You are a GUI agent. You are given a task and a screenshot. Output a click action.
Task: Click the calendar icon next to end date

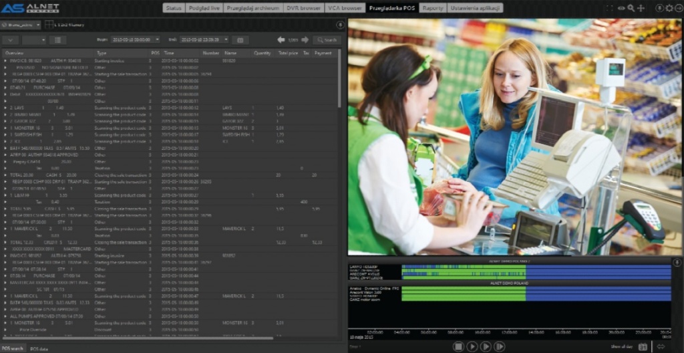tap(240, 40)
